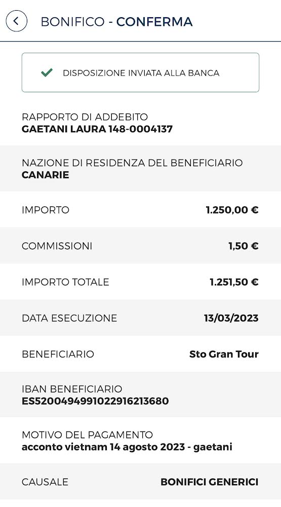Viewport: 281px width, 507px height.
Task: Click the green checkmark icon
Action: 47,73
